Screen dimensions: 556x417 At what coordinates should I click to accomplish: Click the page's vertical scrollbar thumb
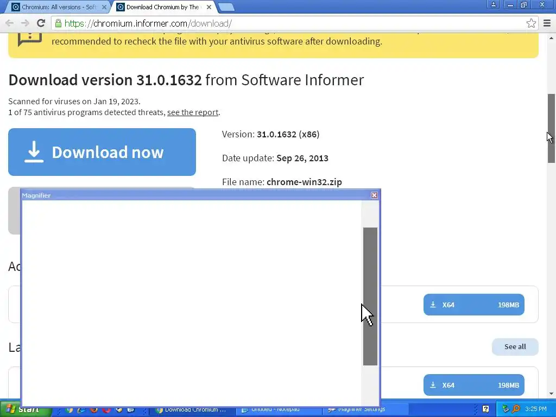[552, 128]
